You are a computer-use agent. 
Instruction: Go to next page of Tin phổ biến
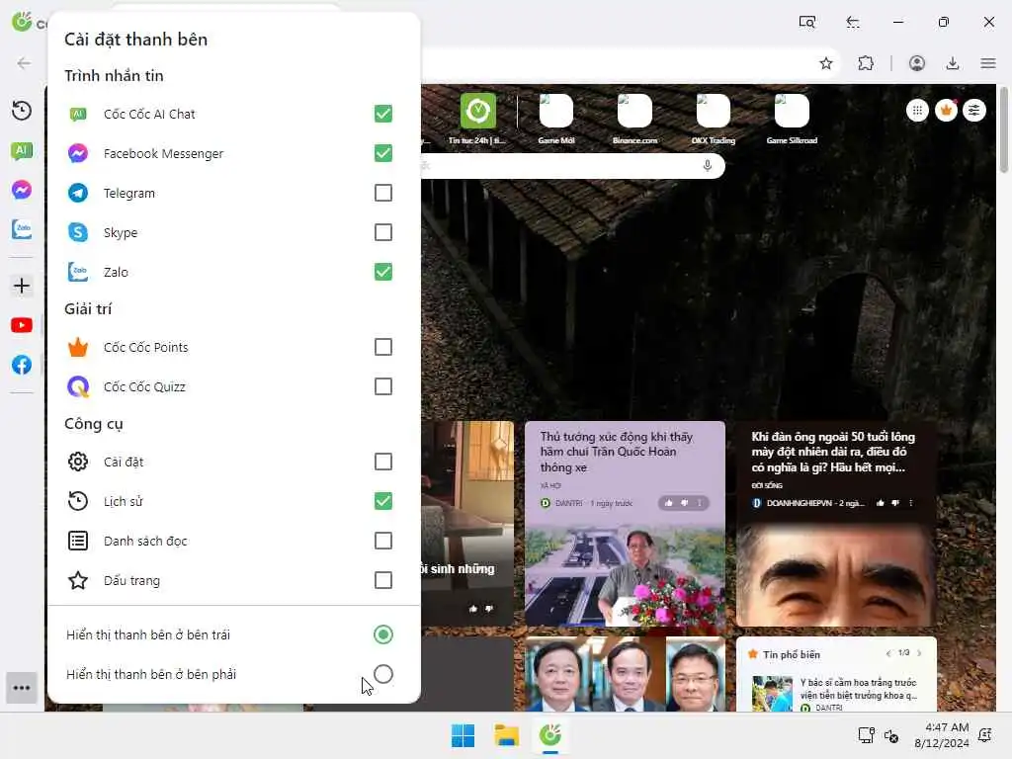coord(919,653)
